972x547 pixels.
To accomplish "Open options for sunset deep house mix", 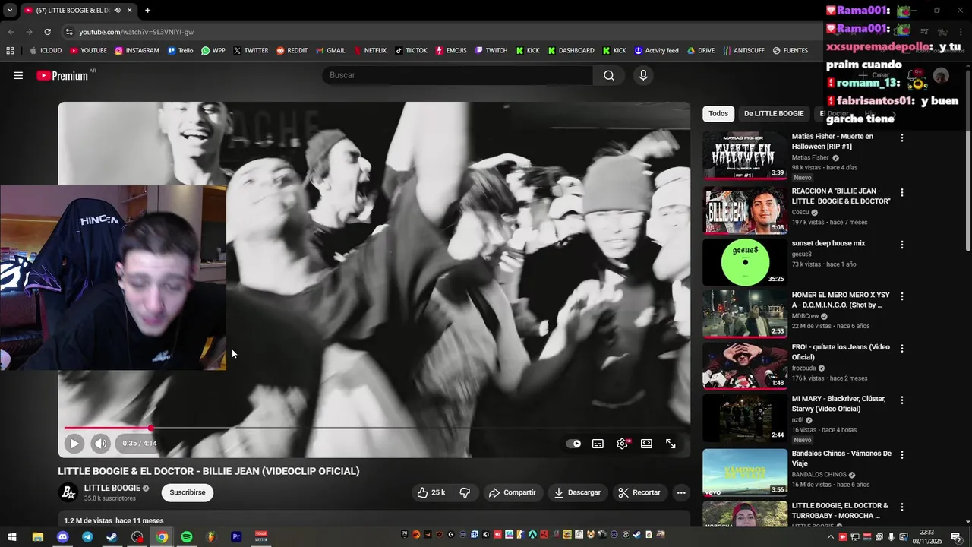I will tap(902, 245).
